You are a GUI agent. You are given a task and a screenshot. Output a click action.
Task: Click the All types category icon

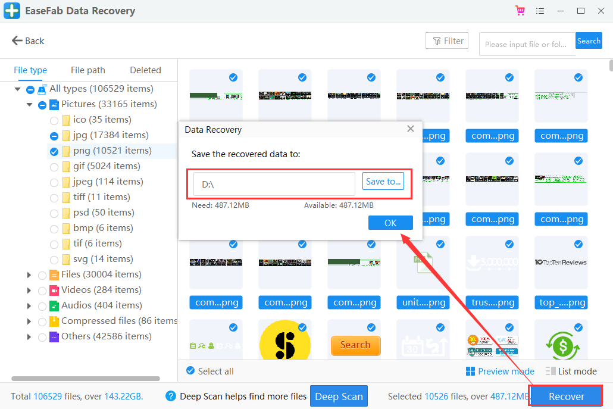pyautogui.click(x=42, y=89)
